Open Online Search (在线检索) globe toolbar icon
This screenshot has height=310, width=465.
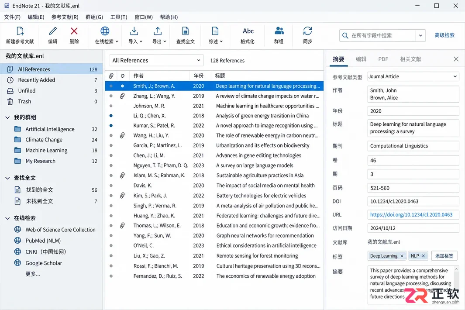click(105, 31)
